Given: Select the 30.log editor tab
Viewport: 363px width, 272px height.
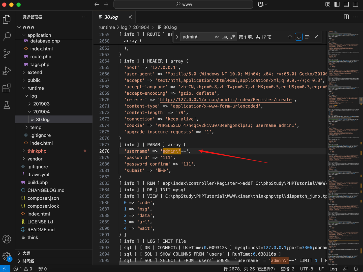Looking at the screenshot, I should tap(110, 17).
